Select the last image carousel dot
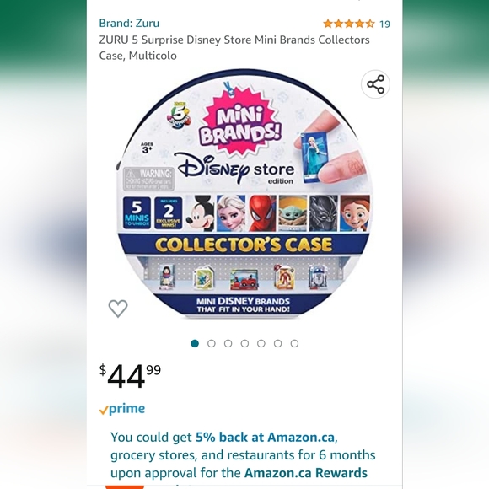 tap(294, 343)
